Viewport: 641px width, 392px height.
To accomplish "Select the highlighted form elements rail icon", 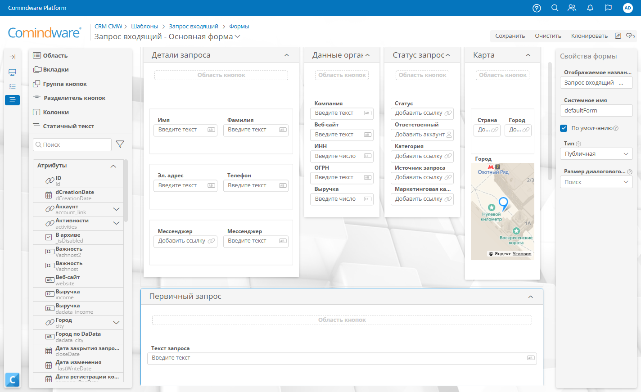I will point(12,100).
